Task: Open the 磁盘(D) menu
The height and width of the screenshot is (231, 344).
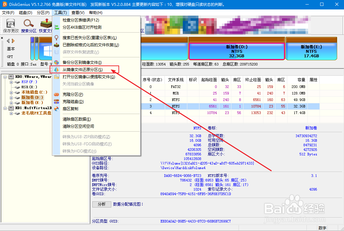Action: tap(25, 13)
